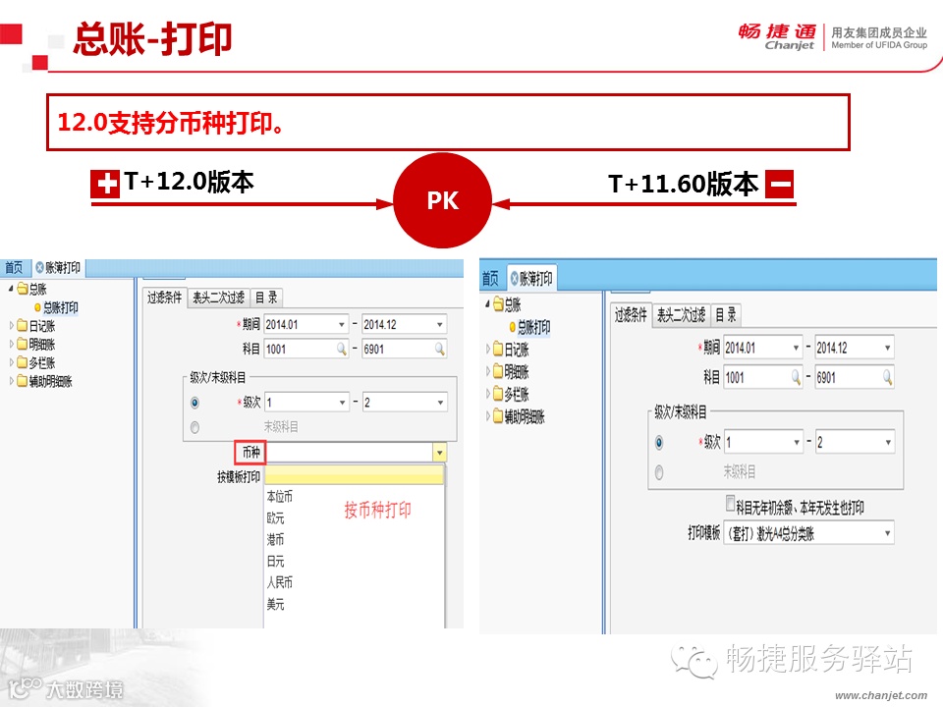Select 总账打印 node in left tree
The height and width of the screenshot is (707, 943).
point(60,307)
